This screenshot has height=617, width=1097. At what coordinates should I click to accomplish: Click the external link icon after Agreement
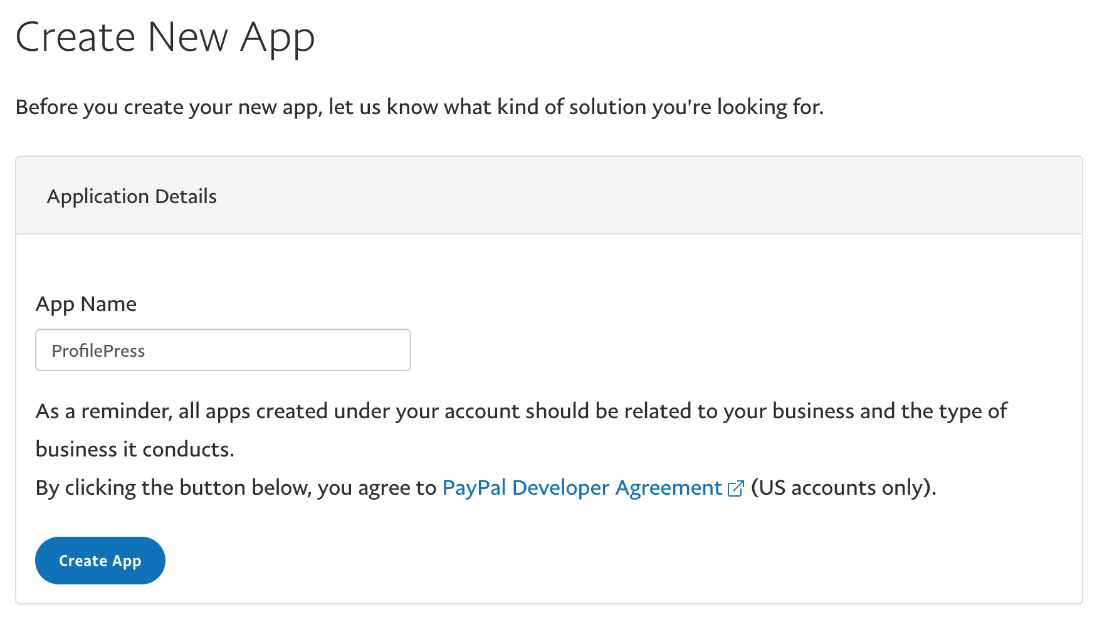click(736, 488)
